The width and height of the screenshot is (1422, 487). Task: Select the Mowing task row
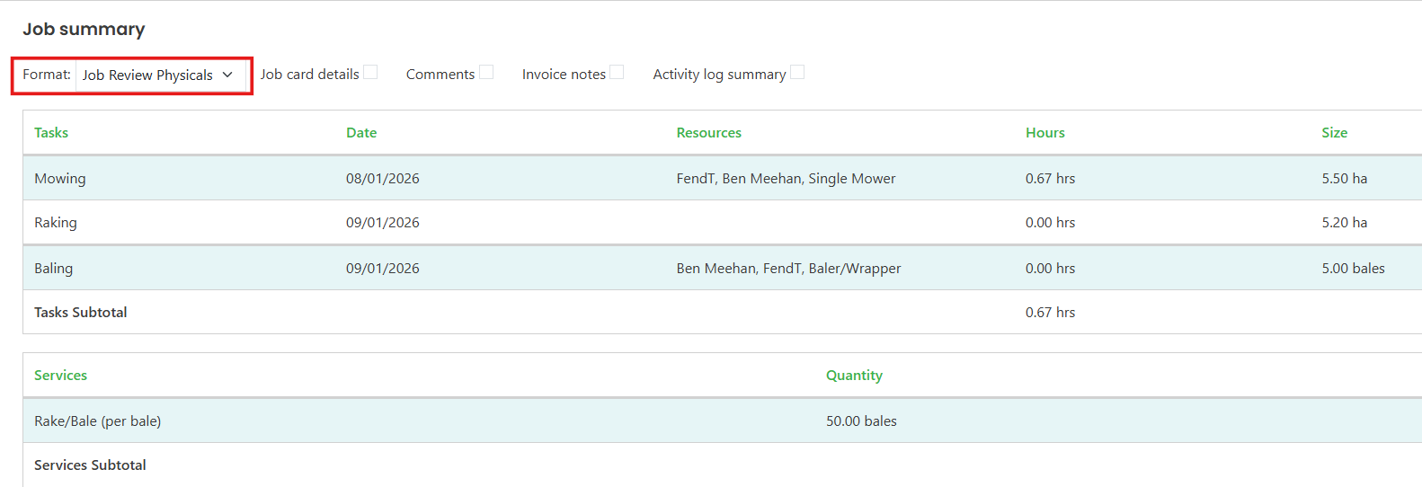pyautogui.click(x=723, y=178)
